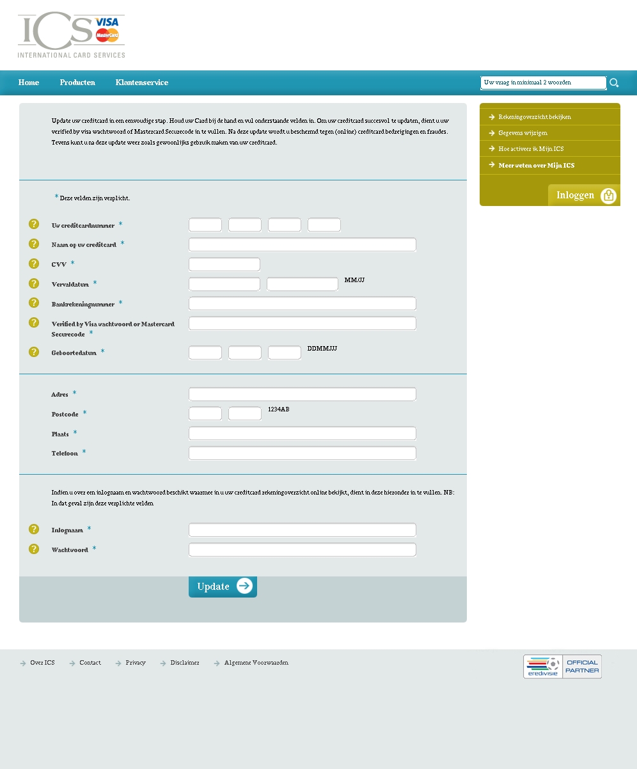Focus the Wachtwoord field

pos(303,550)
